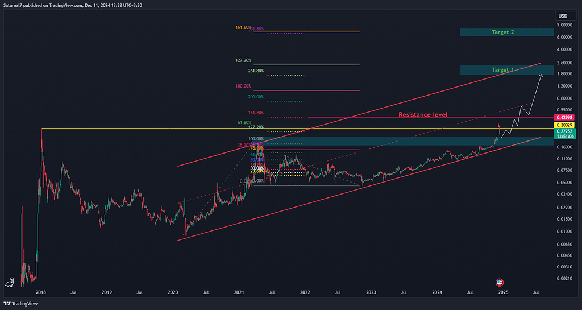Click the 2018 label on time axis

tap(41, 292)
